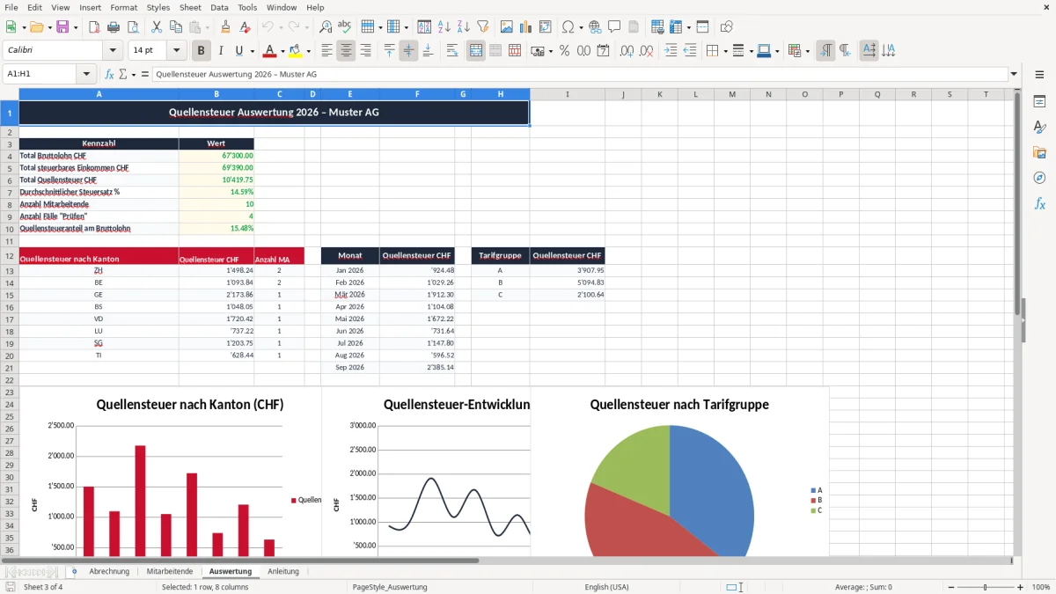Switch to Anleitung sheet tab
This screenshot has height=594, width=1056.
[283, 571]
